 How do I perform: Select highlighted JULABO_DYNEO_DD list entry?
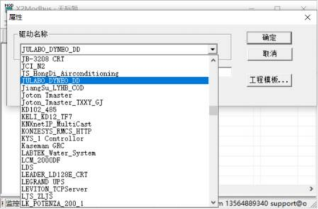click(114, 81)
